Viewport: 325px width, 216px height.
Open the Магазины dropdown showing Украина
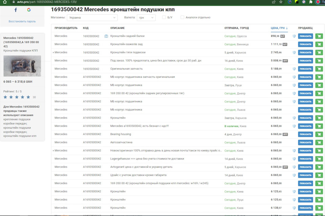click(x=92, y=18)
